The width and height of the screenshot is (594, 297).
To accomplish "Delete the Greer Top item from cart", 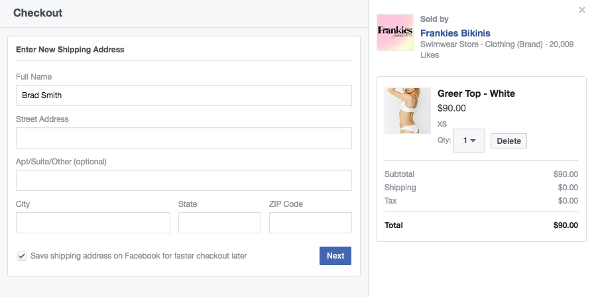I will pyautogui.click(x=508, y=141).
